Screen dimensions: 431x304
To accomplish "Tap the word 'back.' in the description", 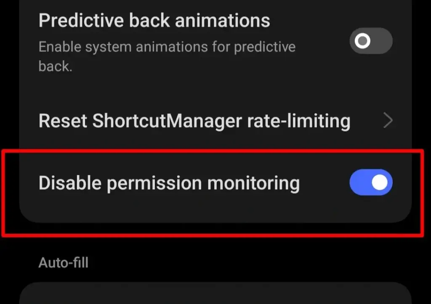I will coord(55,66).
